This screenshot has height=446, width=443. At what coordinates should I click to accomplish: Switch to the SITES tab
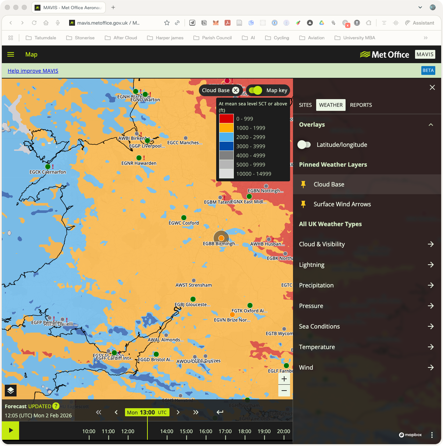point(305,105)
